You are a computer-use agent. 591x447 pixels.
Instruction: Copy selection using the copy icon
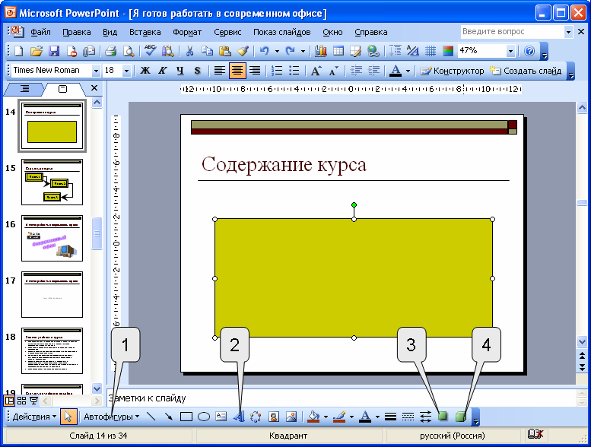(x=207, y=51)
